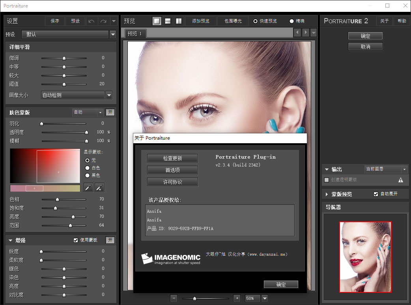Image resolution: width=411 pixels, height=305 pixels.
Task: Uncheck the 使用蒙板 checkbox
Action: click(76, 240)
